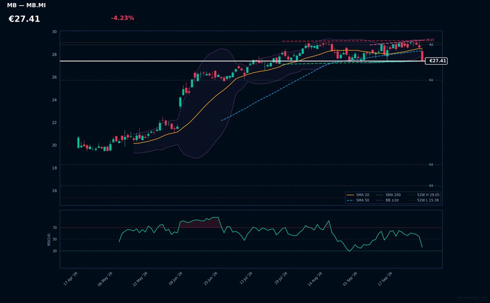
Task: Click the 06 May '26 date label
Action: (x=105, y=279)
